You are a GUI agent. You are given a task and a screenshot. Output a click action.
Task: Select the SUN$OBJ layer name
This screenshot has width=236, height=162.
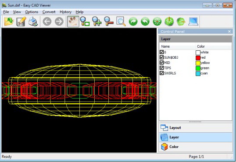pyautogui.click(x=171, y=57)
